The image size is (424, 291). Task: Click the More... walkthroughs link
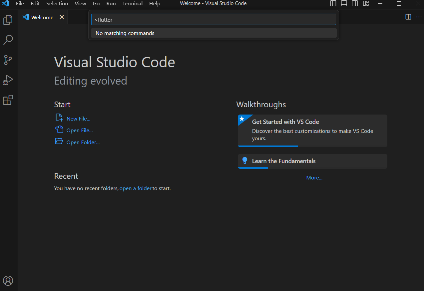tap(314, 178)
